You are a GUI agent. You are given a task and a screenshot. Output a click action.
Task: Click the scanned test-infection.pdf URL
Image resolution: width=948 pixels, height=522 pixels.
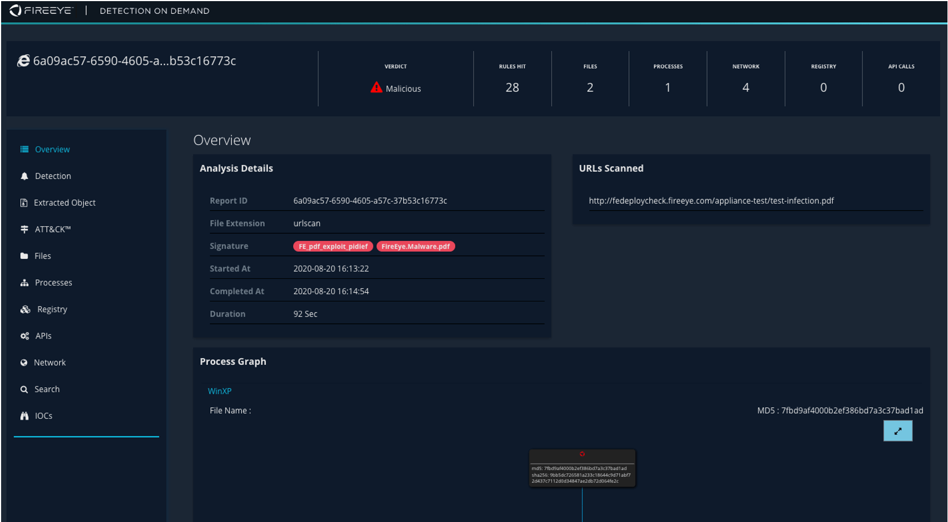tap(711, 201)
